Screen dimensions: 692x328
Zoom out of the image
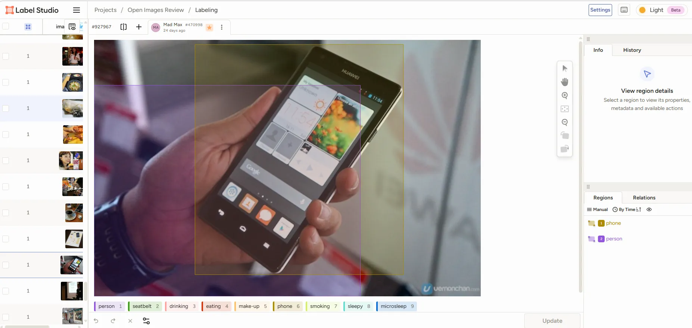point(565,122)
